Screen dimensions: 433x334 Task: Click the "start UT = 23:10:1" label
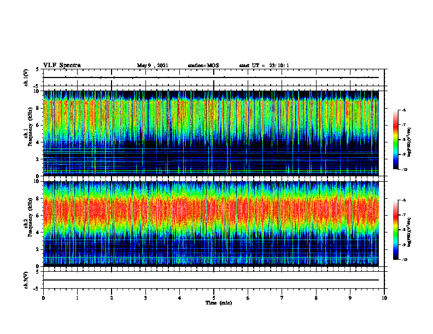click(264, 65)
